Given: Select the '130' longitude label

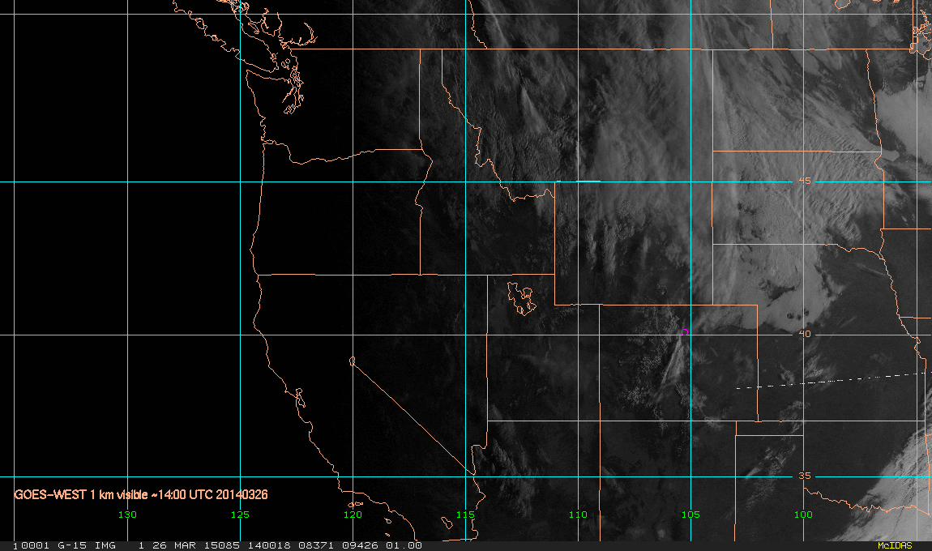Looking at the screenshot, I should pos(127,515).
